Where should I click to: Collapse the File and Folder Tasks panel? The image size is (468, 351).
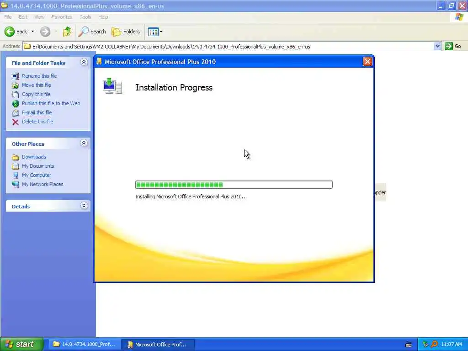pos(84,62)
